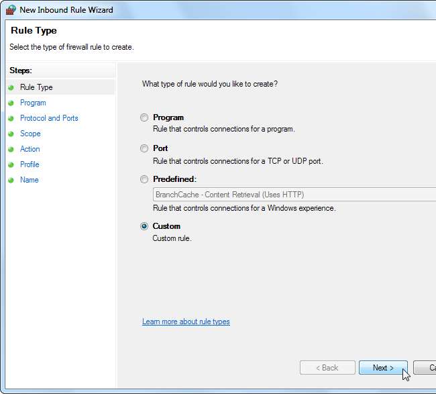Select the Predefined rule radio button

(x=144, y=180)
